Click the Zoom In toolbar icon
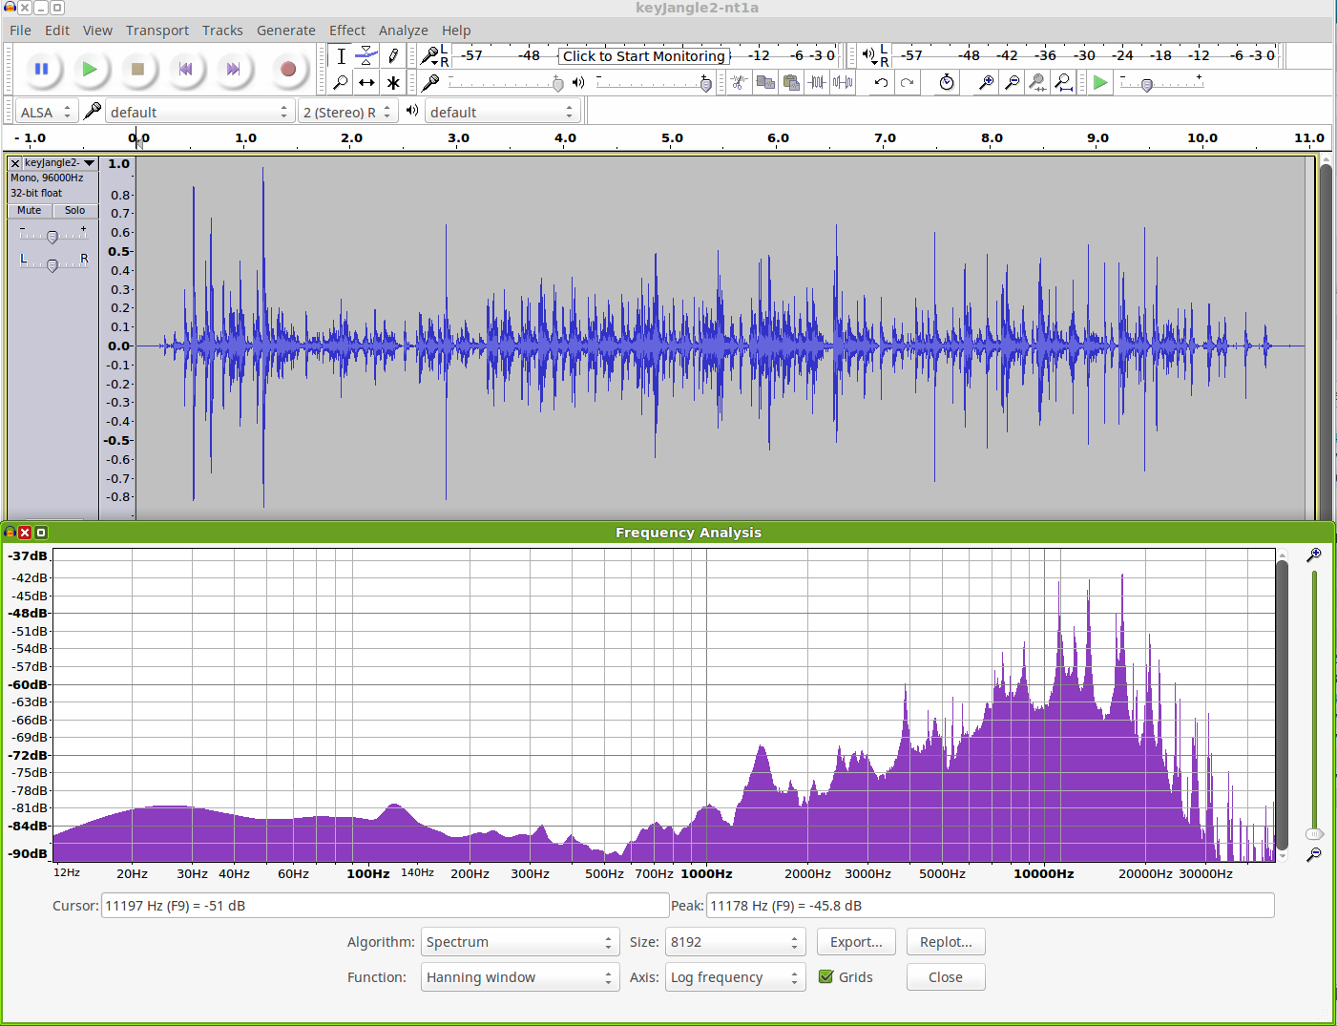Screen dimensions: 1337x1026 (986, 83)
